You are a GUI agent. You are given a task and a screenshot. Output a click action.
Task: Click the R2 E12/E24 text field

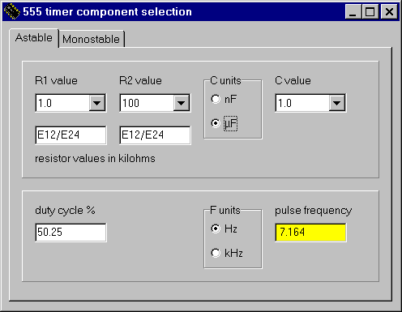pyautogui.click(x=155, y=135)
